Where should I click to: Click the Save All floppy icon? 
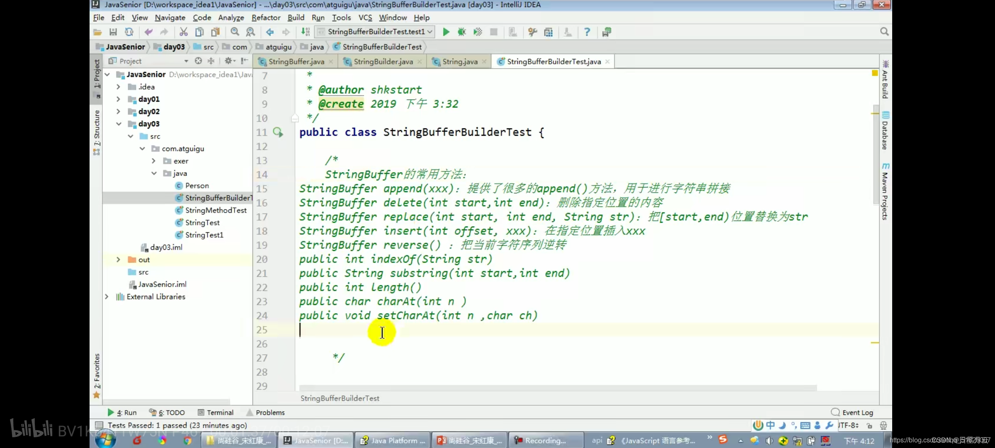pos(113,32)
